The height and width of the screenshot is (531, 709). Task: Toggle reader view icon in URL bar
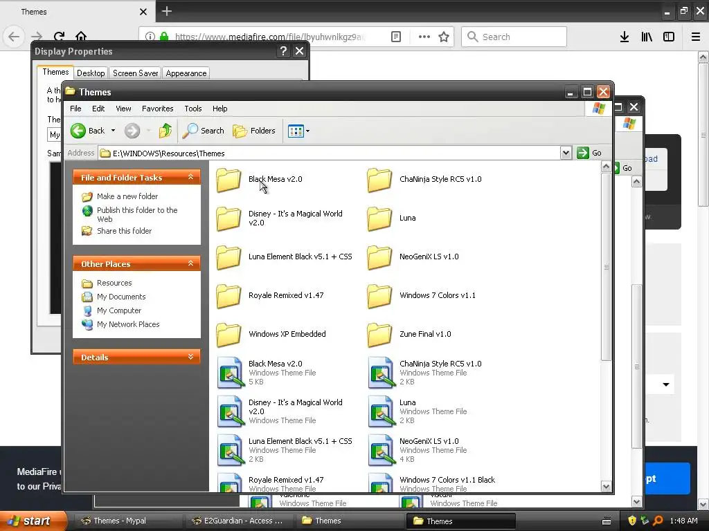pyautogui.click(x=396, y=37)
